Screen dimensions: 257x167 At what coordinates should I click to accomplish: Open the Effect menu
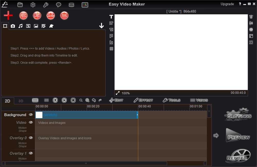143,100
